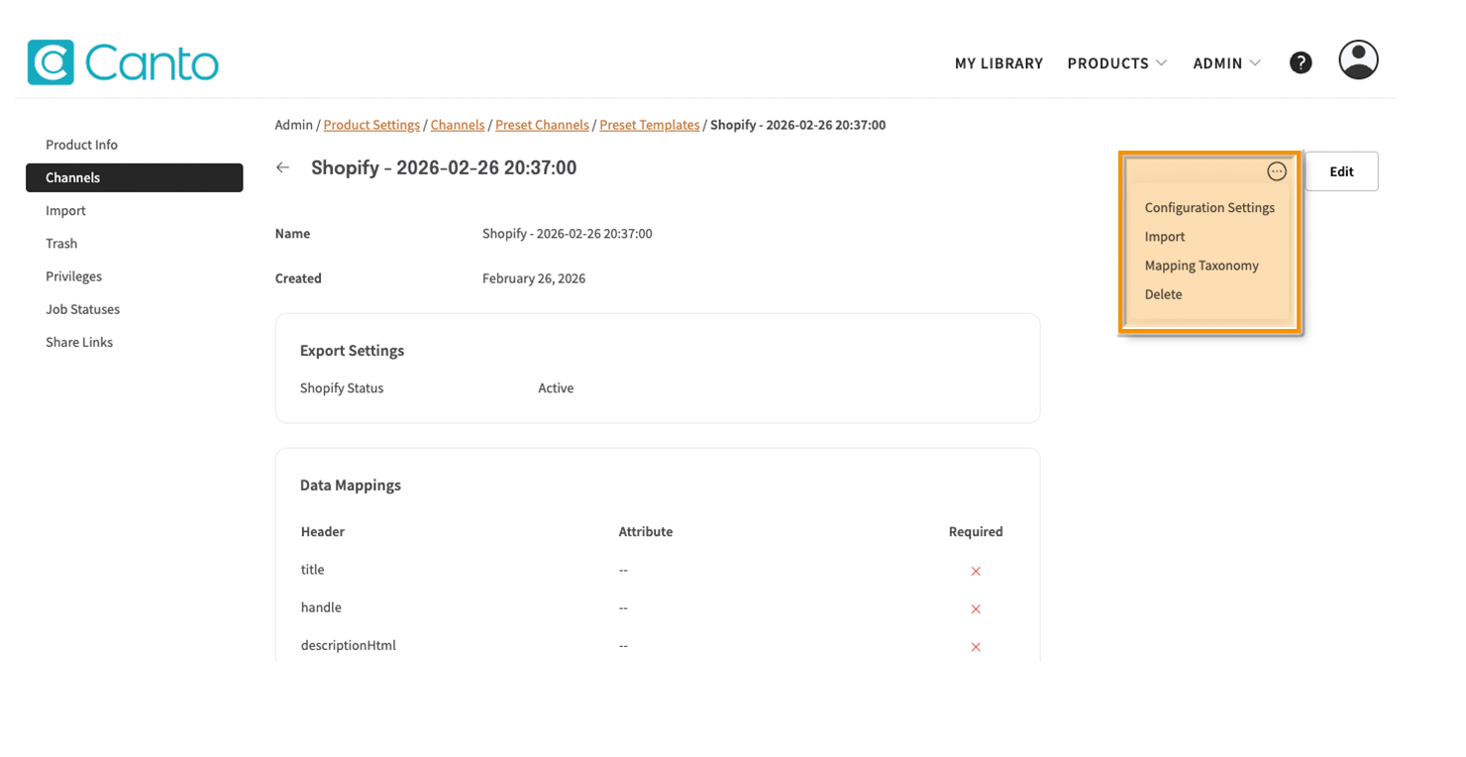
Task: Click the back arrow beside Shopify title
Action: pyautogui.click(x=283, y=167)
